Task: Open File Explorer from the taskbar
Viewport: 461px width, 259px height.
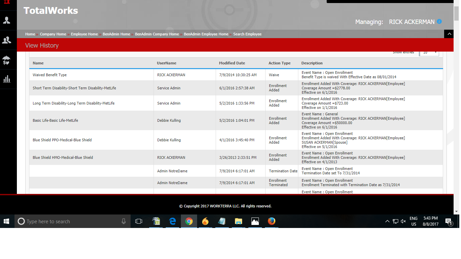Action: pos(239,221)
